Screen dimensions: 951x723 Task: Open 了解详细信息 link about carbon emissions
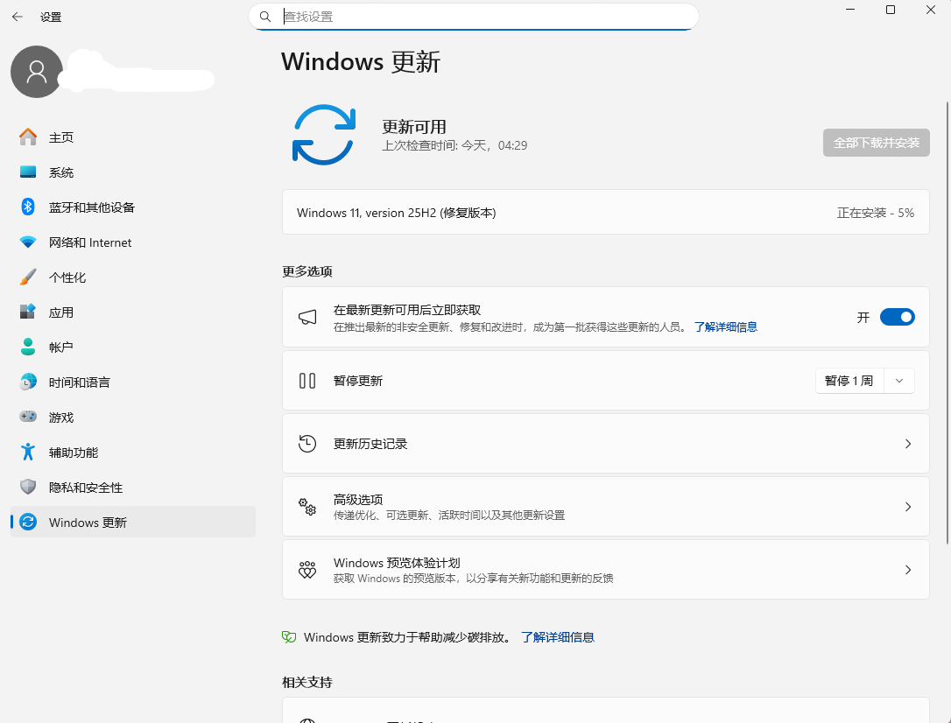(558, 637)
